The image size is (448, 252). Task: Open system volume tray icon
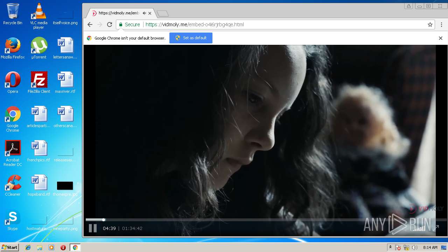coord(415,247)
